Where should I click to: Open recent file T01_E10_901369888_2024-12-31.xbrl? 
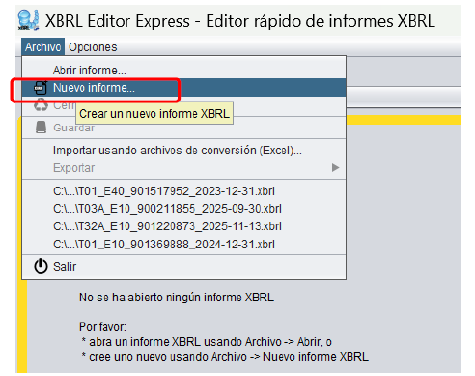pyautogui.click(x=183, y=245)
